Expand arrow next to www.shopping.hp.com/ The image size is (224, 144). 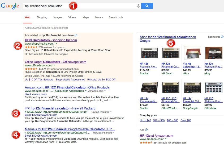(56, 44)
